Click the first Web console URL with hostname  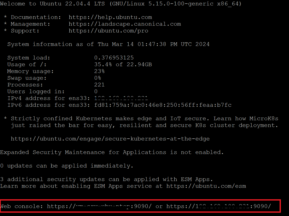point(99,206)
